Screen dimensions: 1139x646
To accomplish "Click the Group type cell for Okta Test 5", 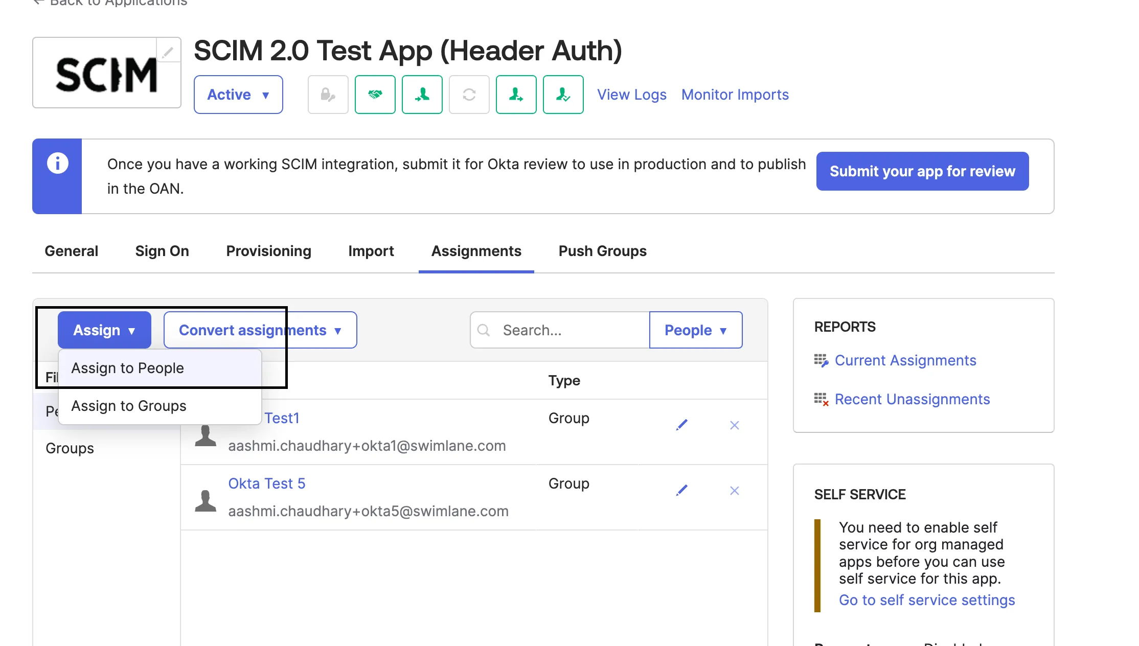I will click(569, 483).
